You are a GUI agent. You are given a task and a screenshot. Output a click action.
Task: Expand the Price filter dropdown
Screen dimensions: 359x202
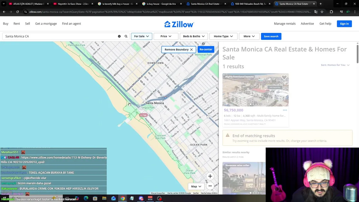coord(166,36)
